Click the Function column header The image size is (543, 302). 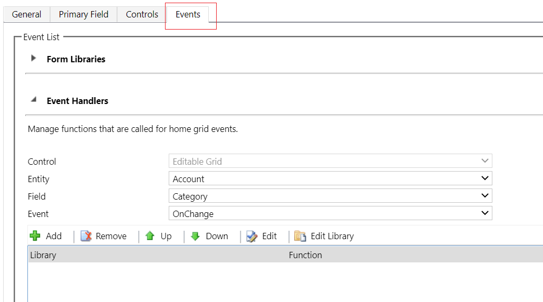click(305, 255)
